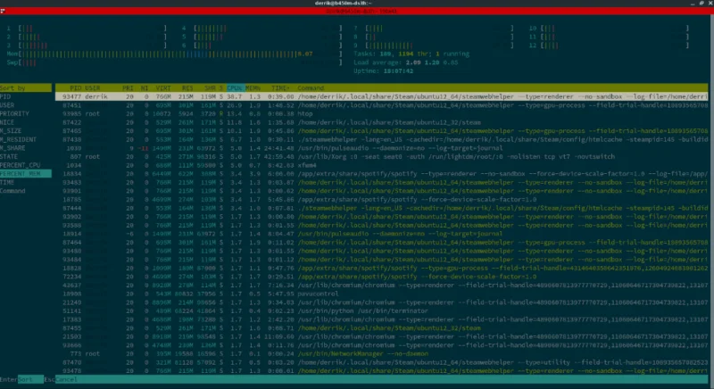Click the Mem usage meter bar
Viewport: 714px width, 389px height.
(174, 54)
